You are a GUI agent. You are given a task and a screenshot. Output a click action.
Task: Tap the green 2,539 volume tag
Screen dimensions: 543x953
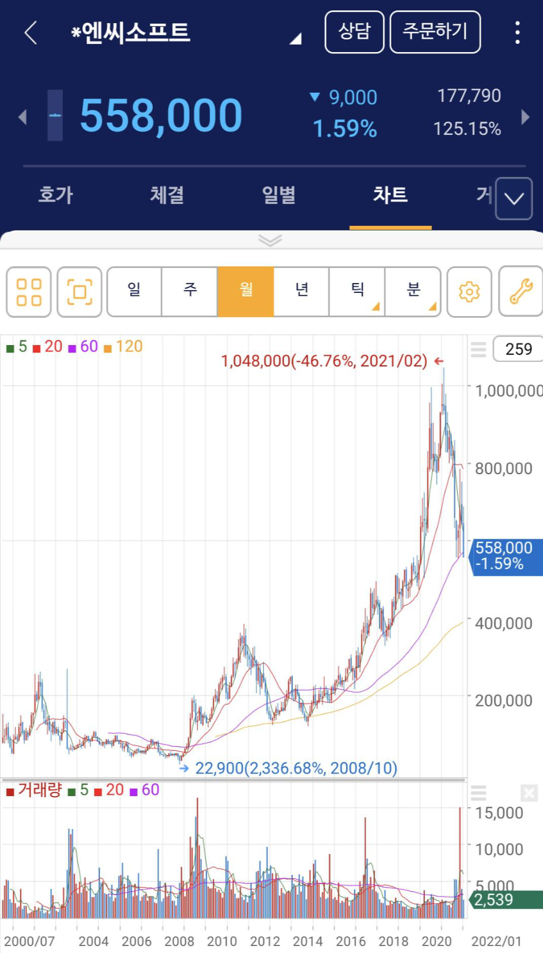tap(507, 900)
